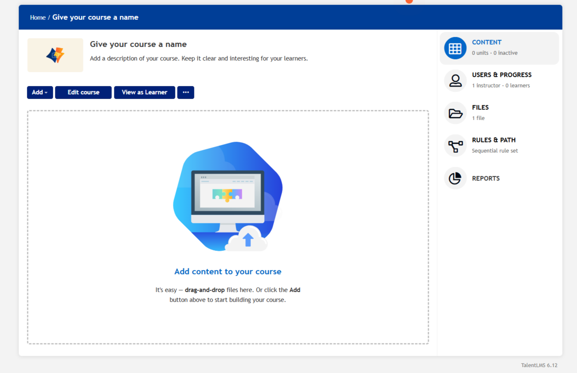Viewport: 577px width, 373px height.
Task: Click the Edit course button
Action: click(83, 92)
